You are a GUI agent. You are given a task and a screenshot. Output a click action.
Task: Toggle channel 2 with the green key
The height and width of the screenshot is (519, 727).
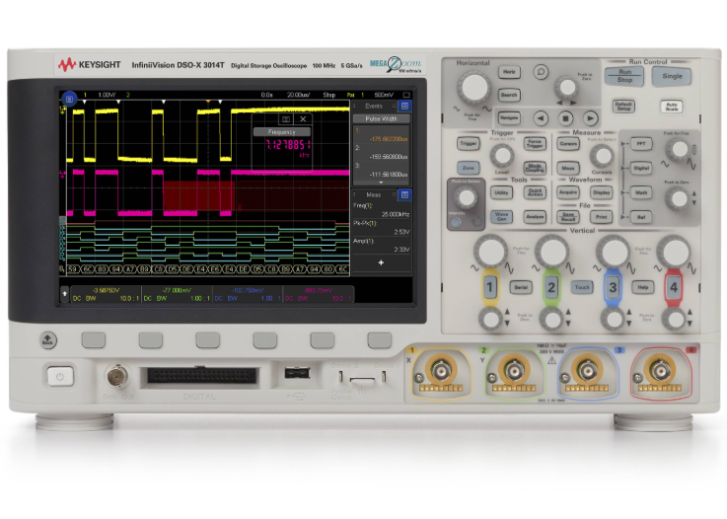[551, 287]
